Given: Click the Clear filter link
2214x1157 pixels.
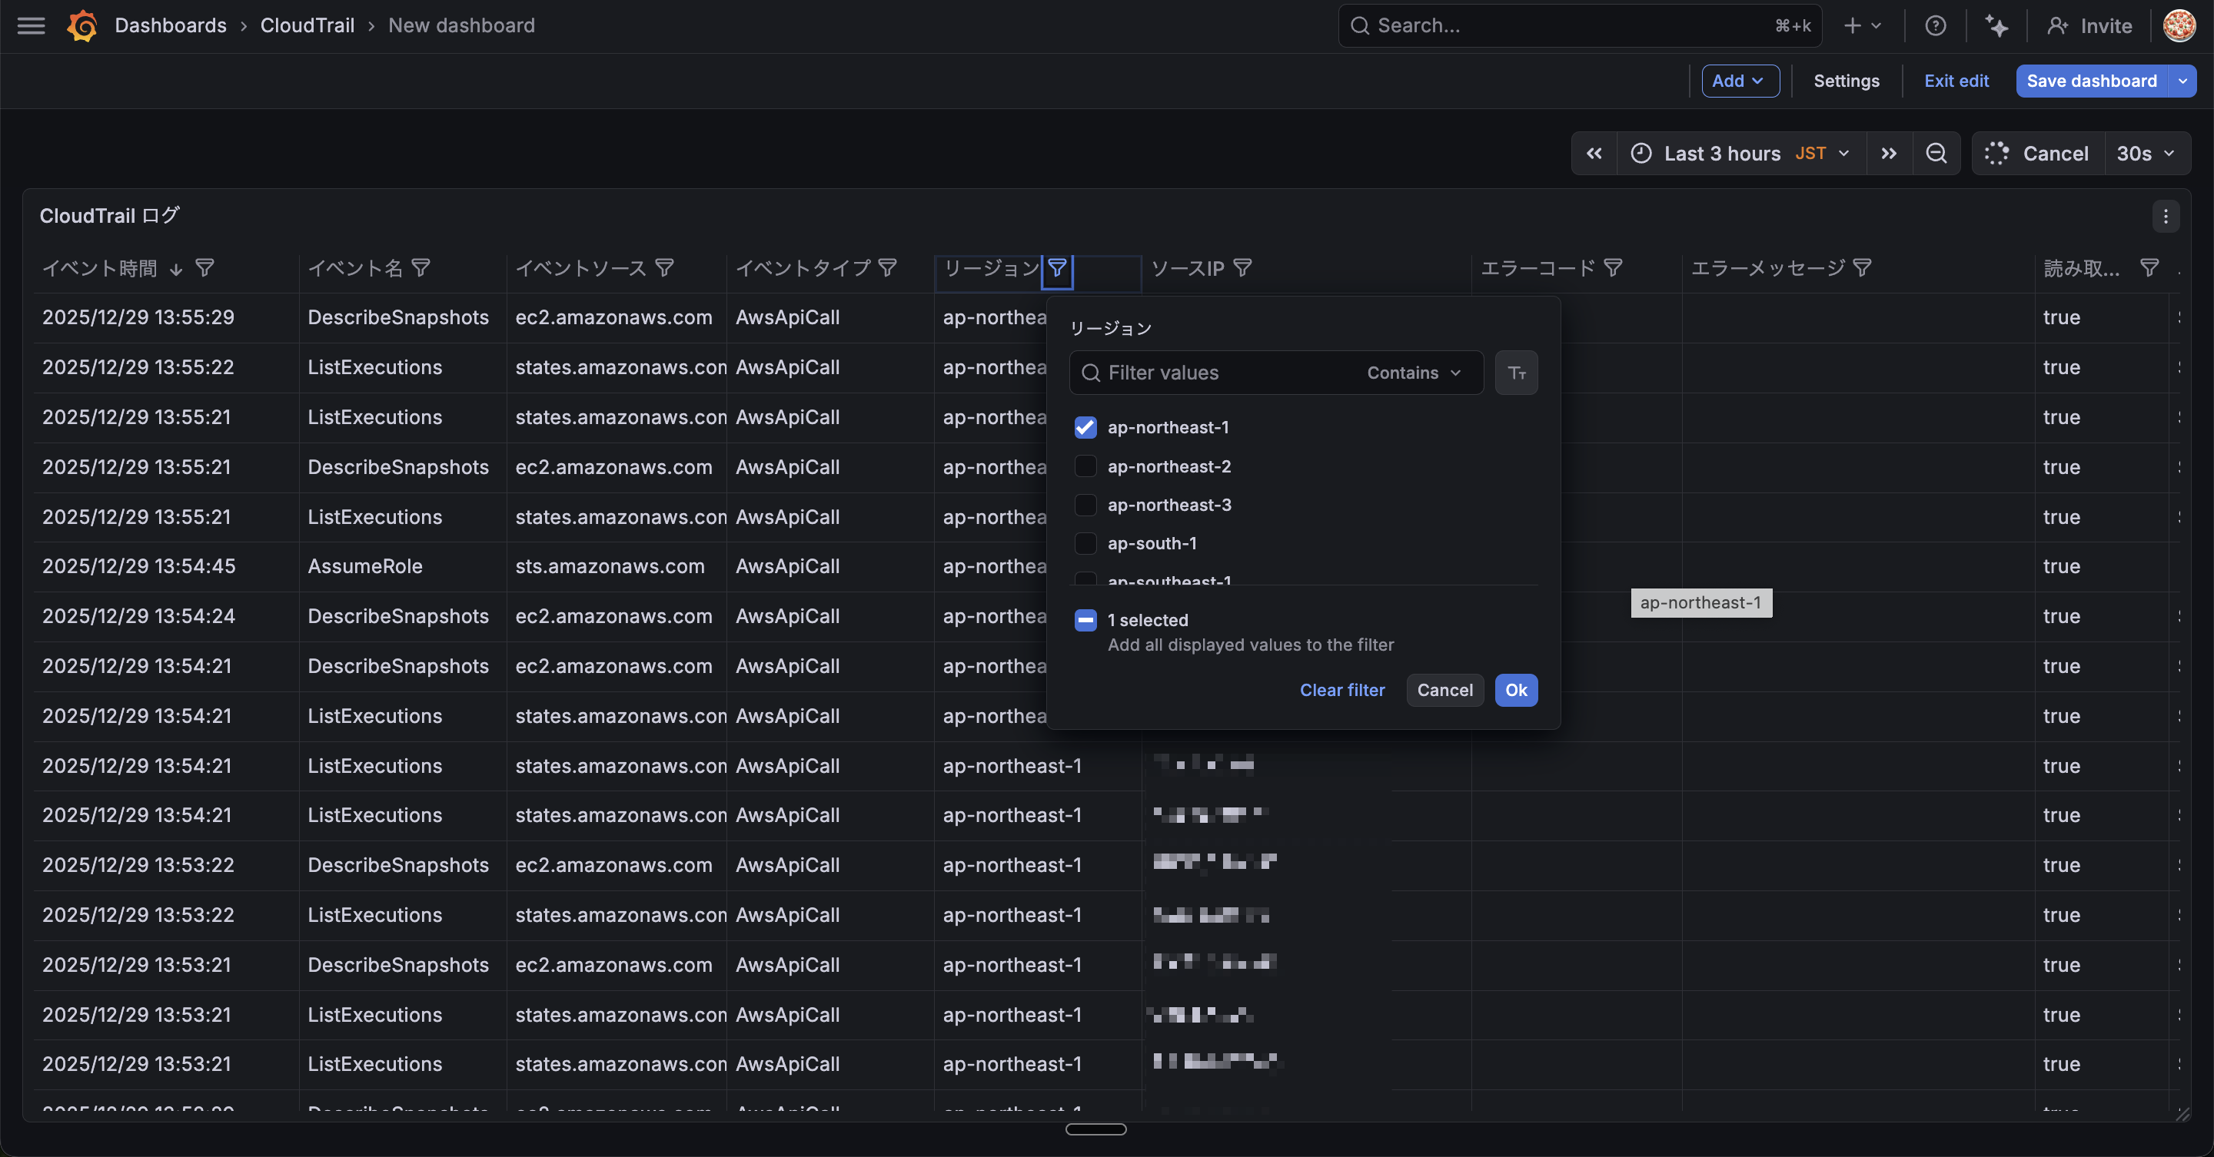Looking at the screenshot, I should [x=1341, y=691].
